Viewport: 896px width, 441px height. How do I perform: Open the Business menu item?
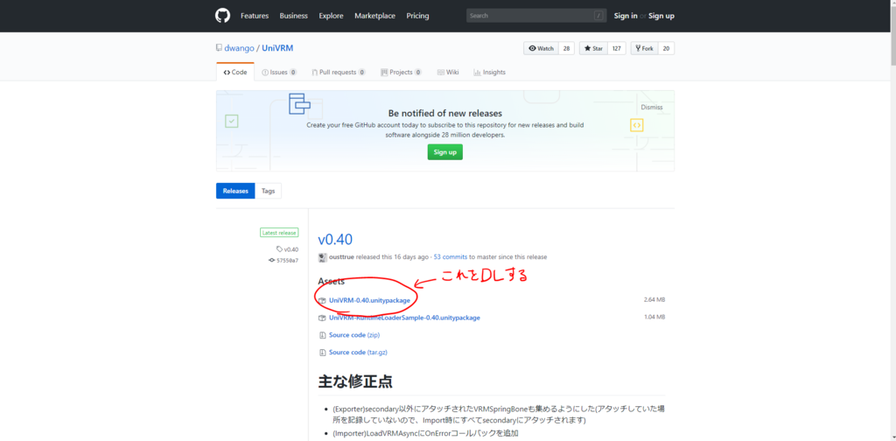pyautogui.click(x=294, y=16)
